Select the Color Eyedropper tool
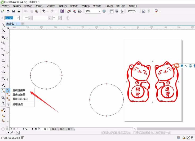 pyautogui.click(x=3, y=110)
